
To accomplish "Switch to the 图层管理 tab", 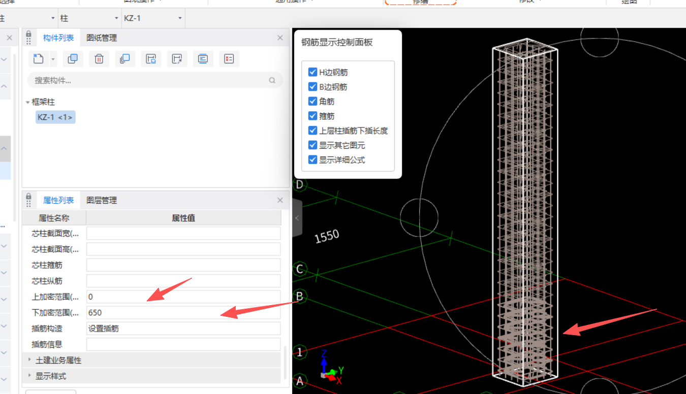I will pos(102,201).
